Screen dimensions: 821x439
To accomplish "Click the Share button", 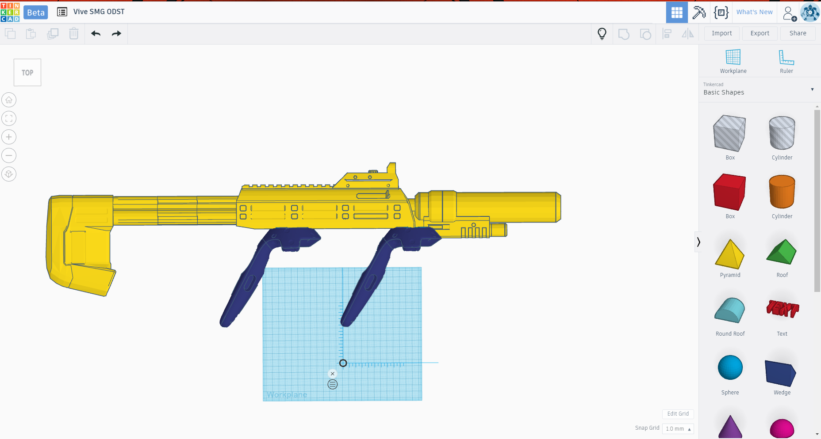I will tap(798, 33).
